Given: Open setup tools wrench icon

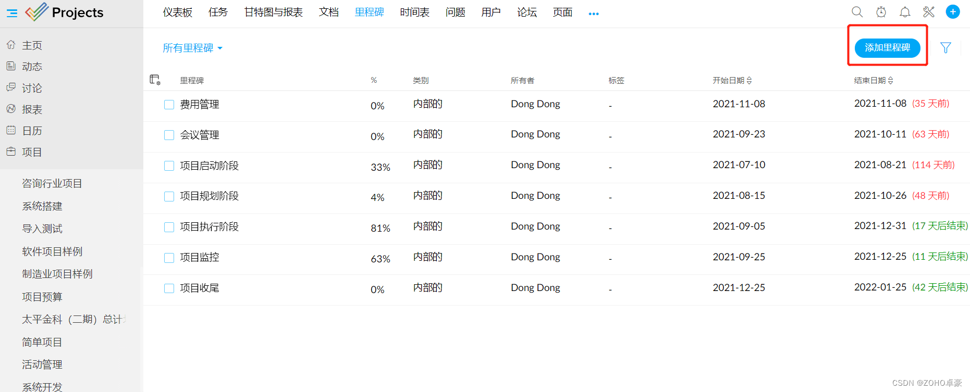Looking at the screenshot, I should click(x=929, y=12).
